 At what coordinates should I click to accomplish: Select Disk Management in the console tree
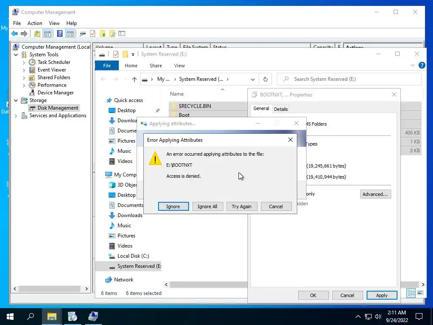click(54, 108)
